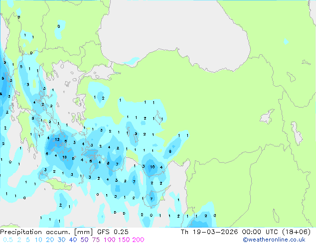
Task: Select the 75 mm legend value
Action: click(x=96, y=240)
